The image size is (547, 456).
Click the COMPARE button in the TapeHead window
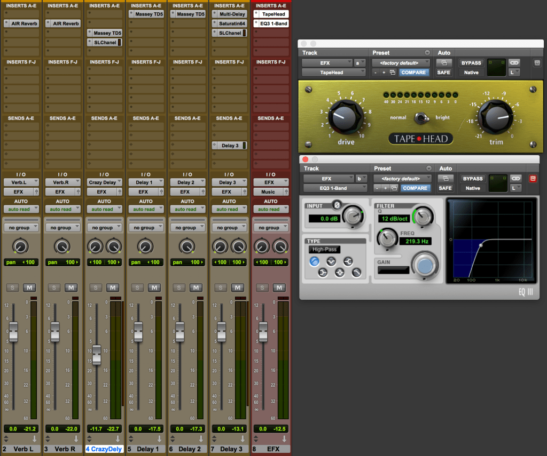[413, 72]
